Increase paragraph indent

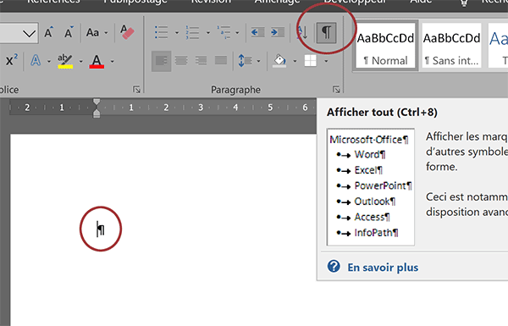278,32
